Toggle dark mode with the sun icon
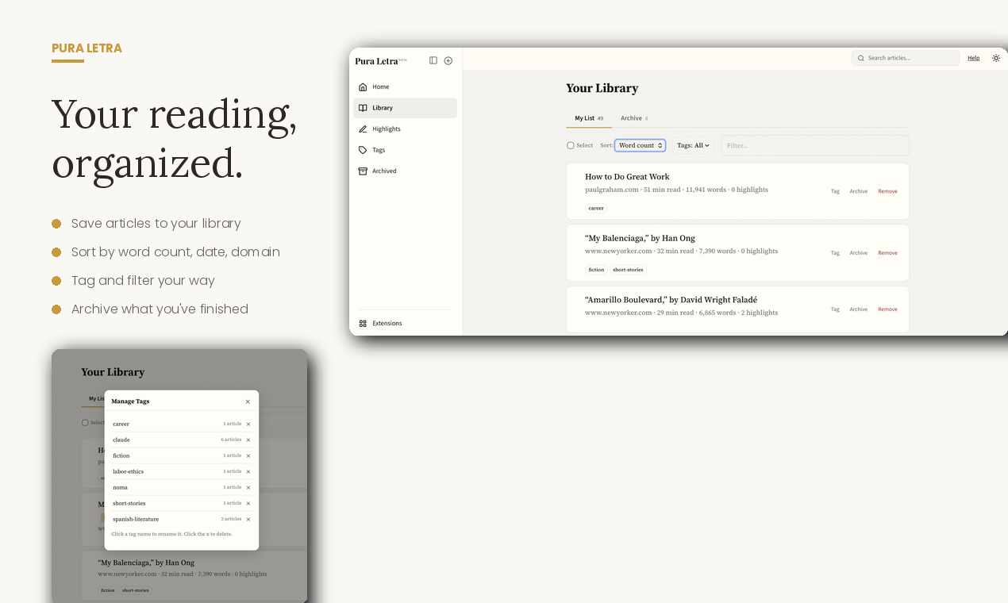 point(996,58)
